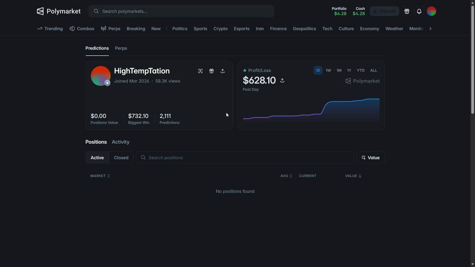Image resolution: width=475 pixels, height=267 pixels.
Task: Open the Combos category
Action: (x=82, y=28)
